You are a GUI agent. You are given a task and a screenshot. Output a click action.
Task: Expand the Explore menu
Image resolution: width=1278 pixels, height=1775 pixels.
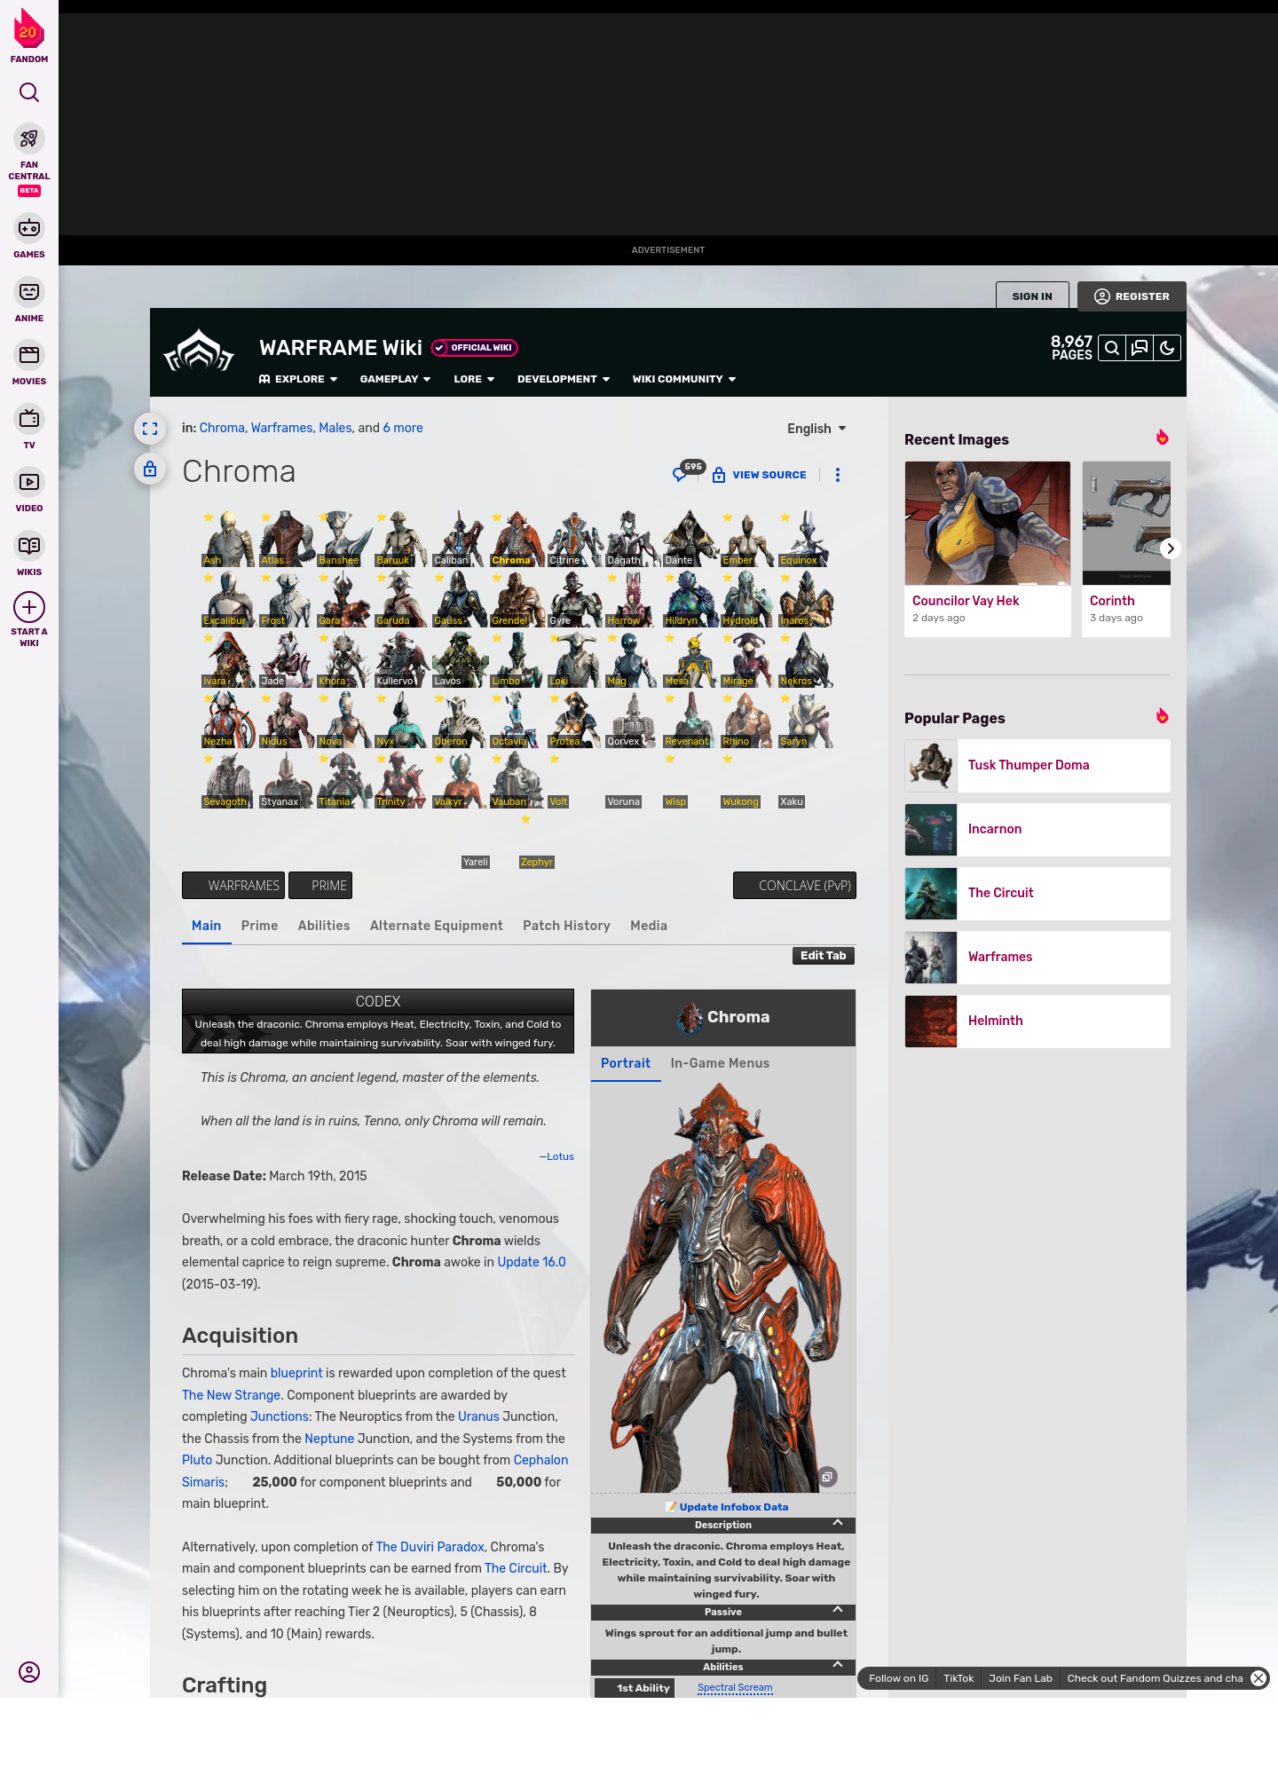[x=298, y=379]
